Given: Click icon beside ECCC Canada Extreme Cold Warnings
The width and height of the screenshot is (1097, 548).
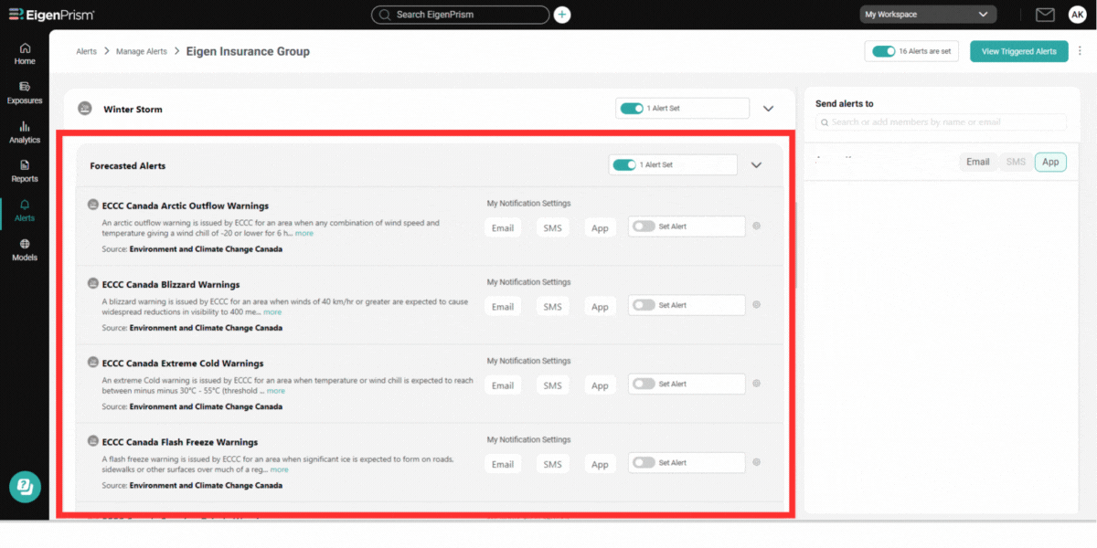Looking at the screenshot, I should tap(92, 363).
